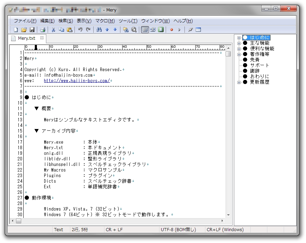Open the 編集(E) menu
Viewport: 306px width, 243px height.
[x=47, y=21]
